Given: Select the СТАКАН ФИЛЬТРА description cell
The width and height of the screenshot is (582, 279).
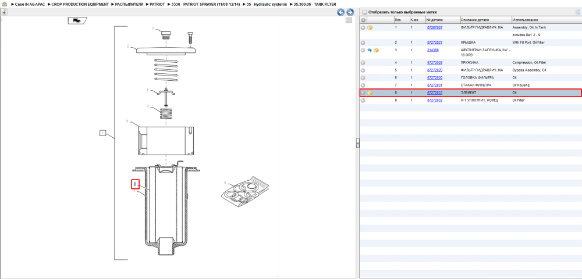Looking at the screenshot, I should [x=476, y=85].
